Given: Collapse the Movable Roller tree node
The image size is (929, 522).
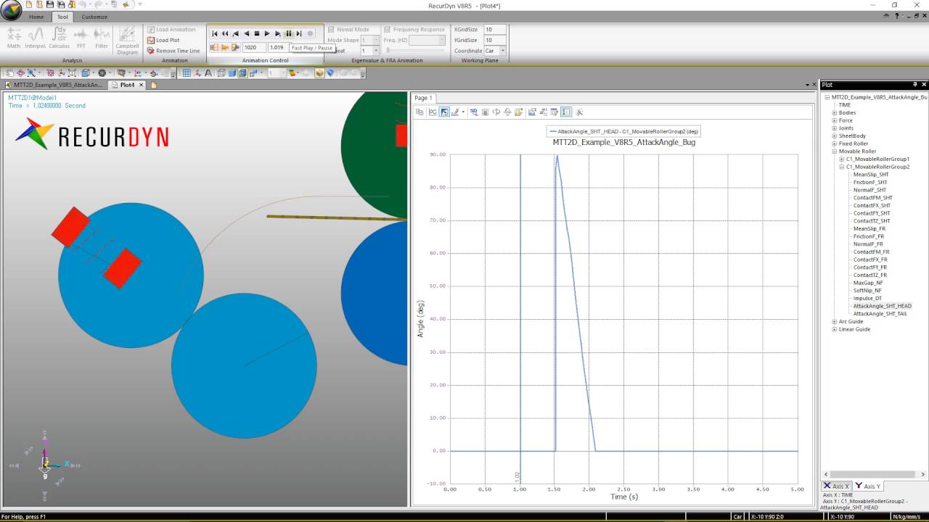Looking at the screenshot, I should click(835, 152).
